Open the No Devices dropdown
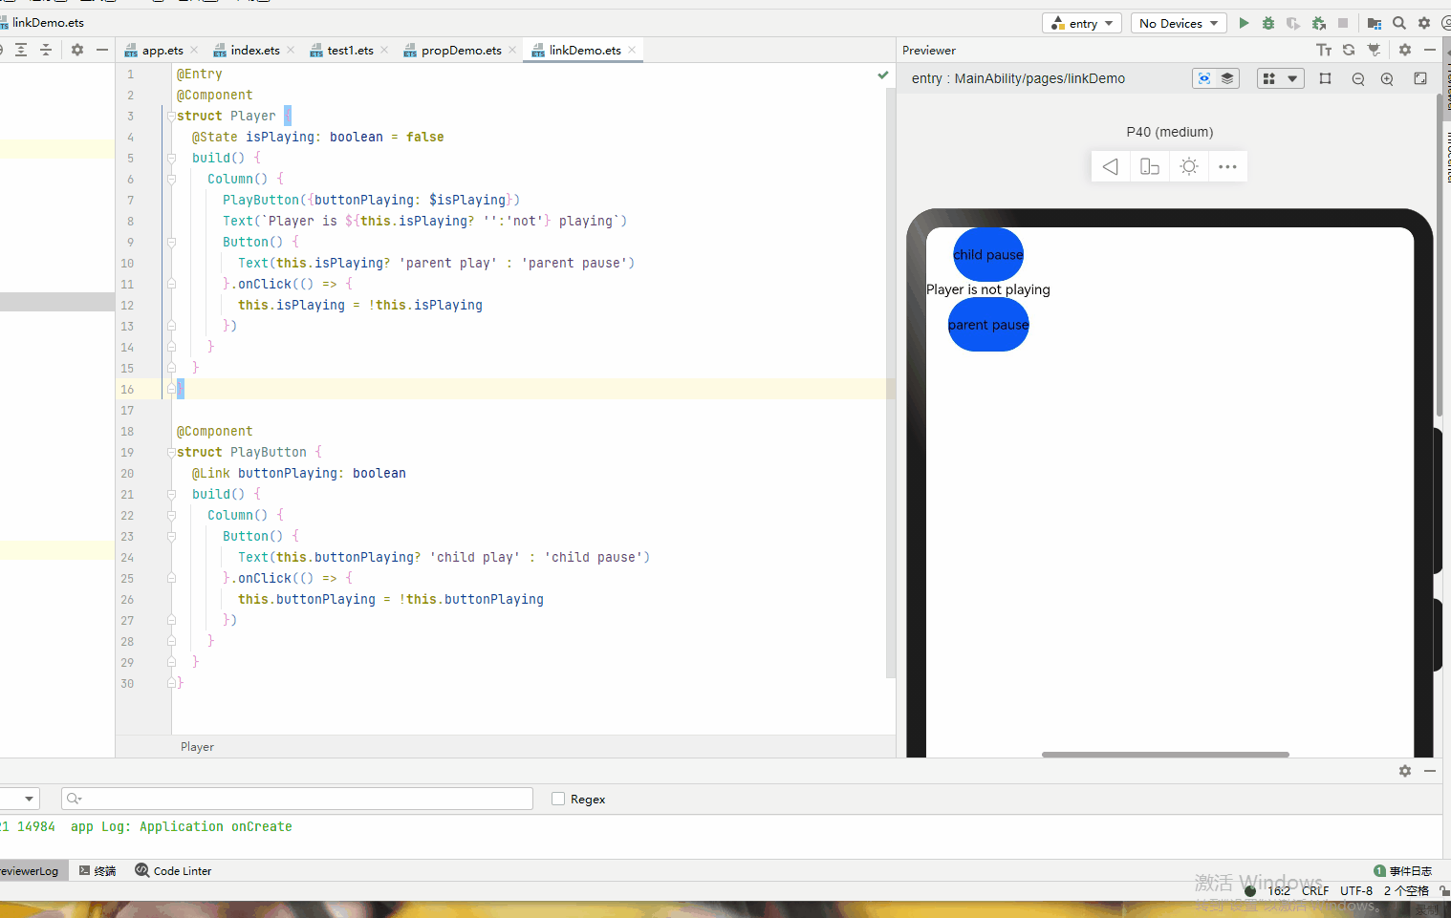The width and height of the screenshot is (1451, 918). (x=1179, y=23)
